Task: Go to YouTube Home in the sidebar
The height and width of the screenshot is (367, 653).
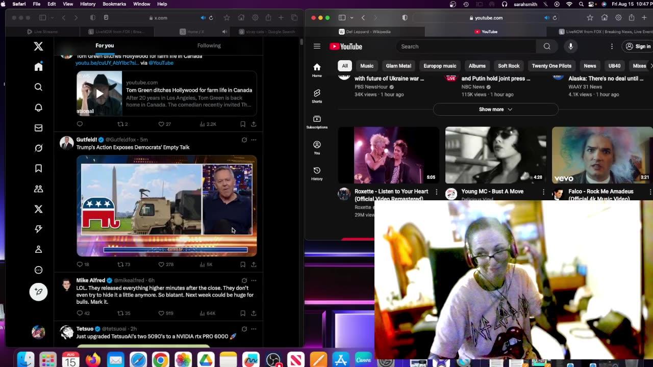Action: (x=317, y=70)
